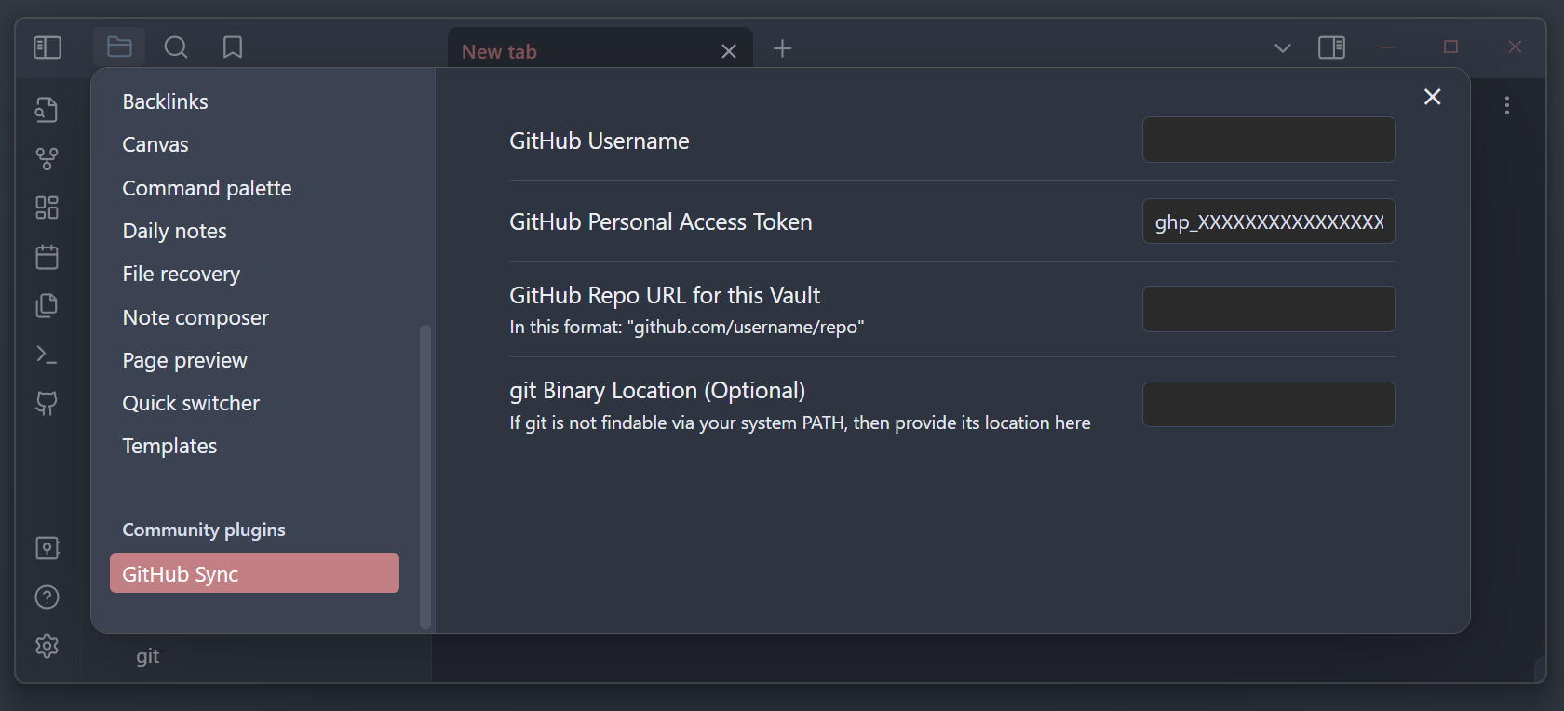Open the search magnifier icon
Viewport: 1564px width, 711px height.
click(176, 47)
